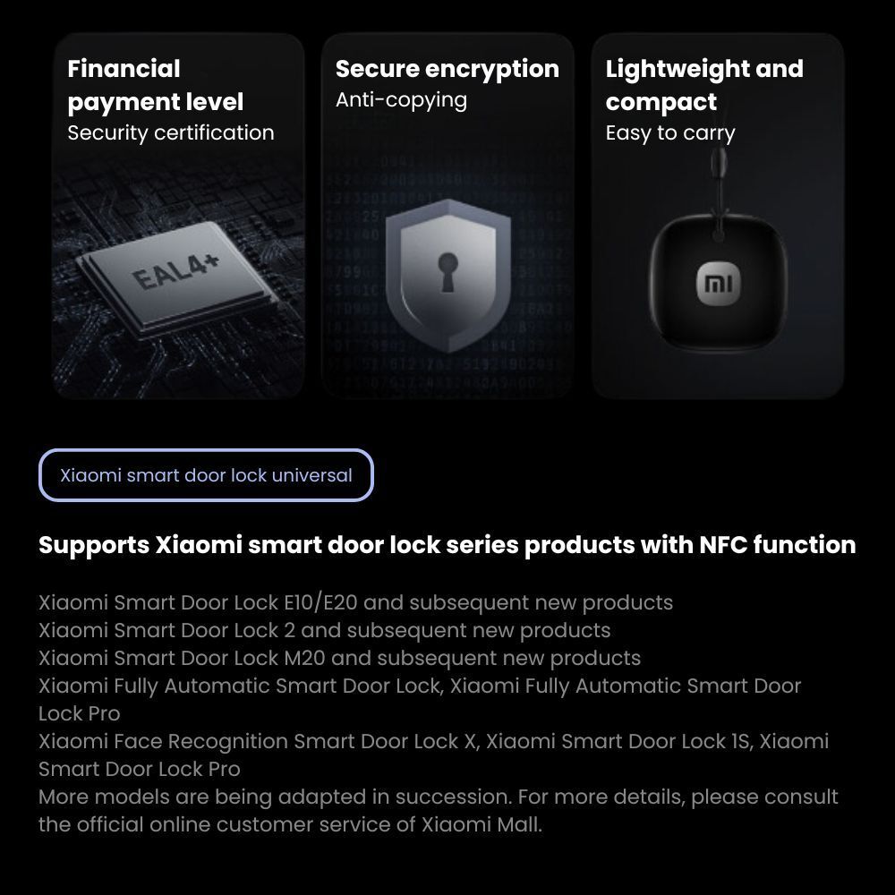Select the "Financial payment level" card title
895x895 pixels.
click(156, 85)
